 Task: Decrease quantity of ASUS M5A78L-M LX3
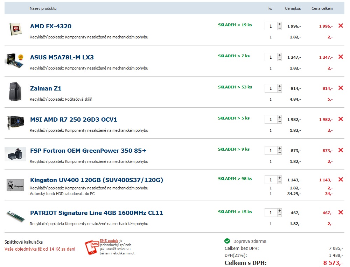[x=279, y=59]
